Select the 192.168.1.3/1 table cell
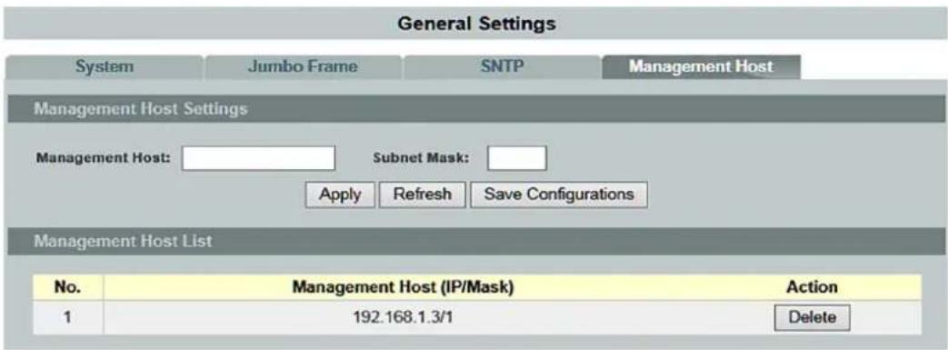The width and height of the screenshot is (948, 350). point(403,317)
